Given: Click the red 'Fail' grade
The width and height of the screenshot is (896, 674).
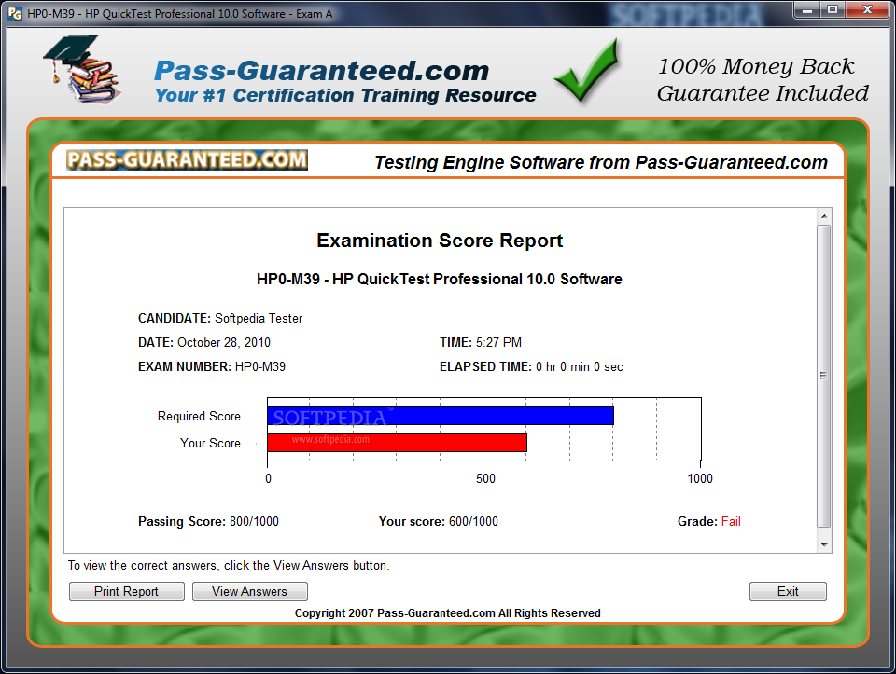Looking at the screenshot, I should (731, 521).
